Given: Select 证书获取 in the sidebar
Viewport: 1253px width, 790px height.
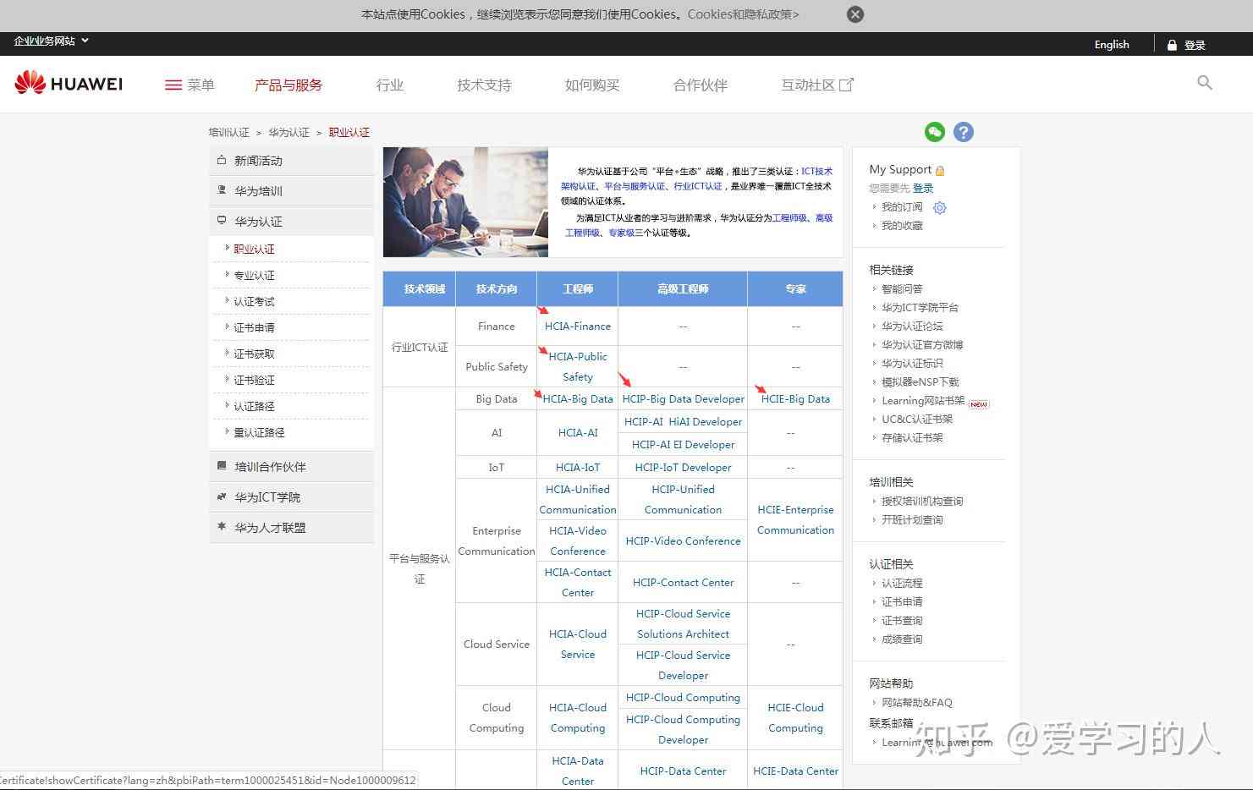Looking at the screenshot, I should (x=254, y=354).
